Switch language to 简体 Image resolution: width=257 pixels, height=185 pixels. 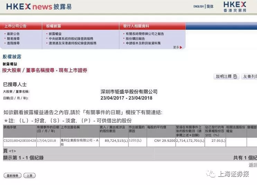(210, 7)
